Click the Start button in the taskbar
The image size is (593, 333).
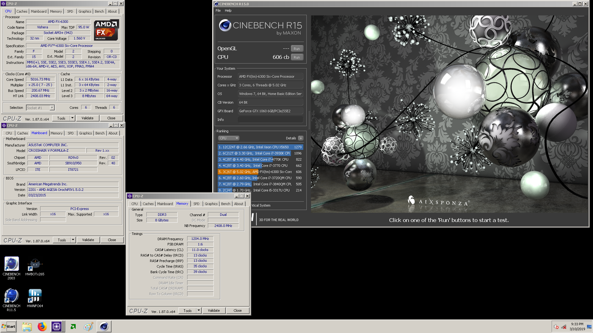pos(9,327)
